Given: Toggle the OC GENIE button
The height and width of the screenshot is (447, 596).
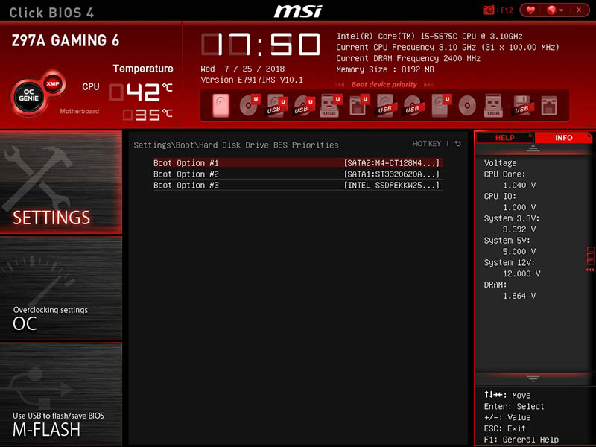Looking at the screenshot, I should pyautogui.click(x=28, y=96).
